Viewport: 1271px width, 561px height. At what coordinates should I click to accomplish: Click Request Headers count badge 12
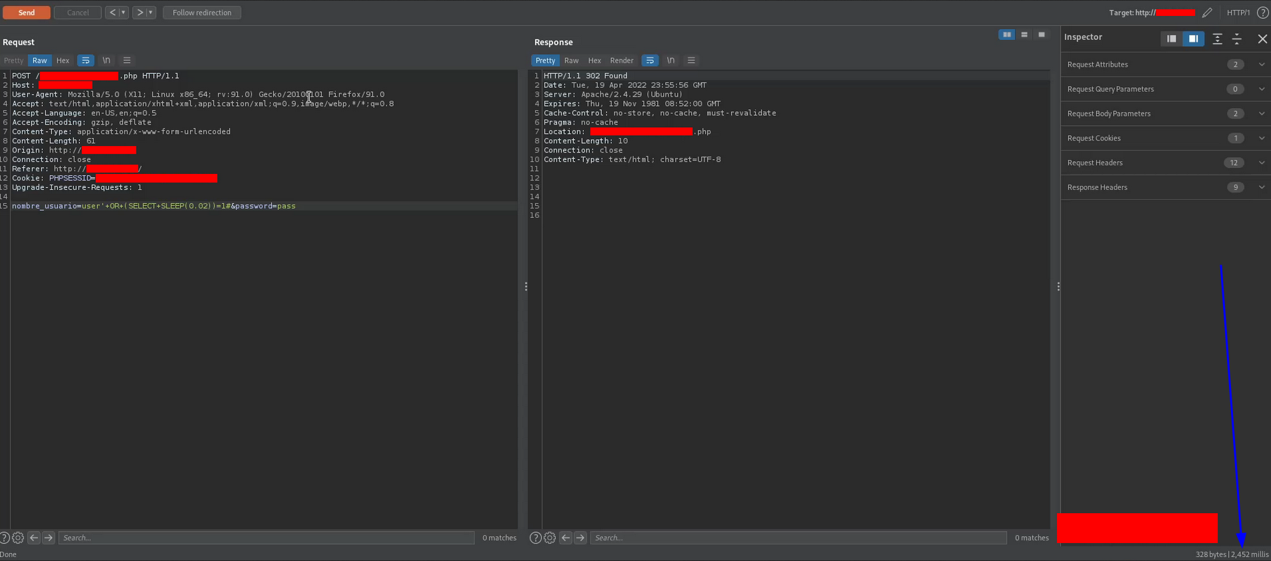(1234, 163)
